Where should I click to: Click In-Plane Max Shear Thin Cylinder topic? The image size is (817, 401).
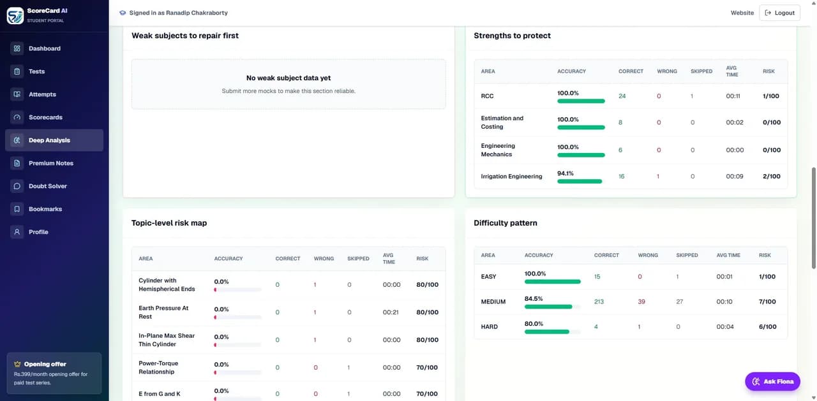point(167,340)
